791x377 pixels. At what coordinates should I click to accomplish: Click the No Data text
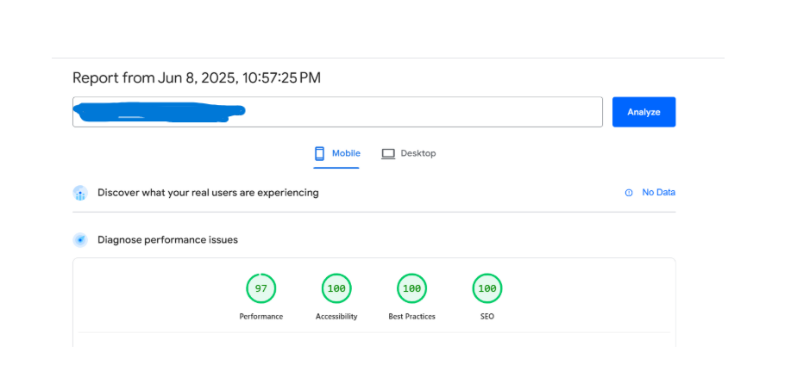[x=658, y=193]
